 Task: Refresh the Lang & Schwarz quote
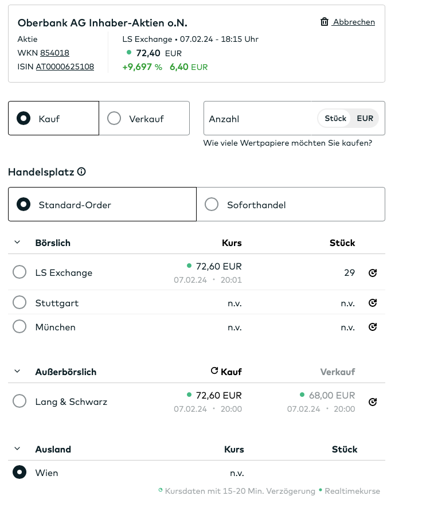[373, 402]
